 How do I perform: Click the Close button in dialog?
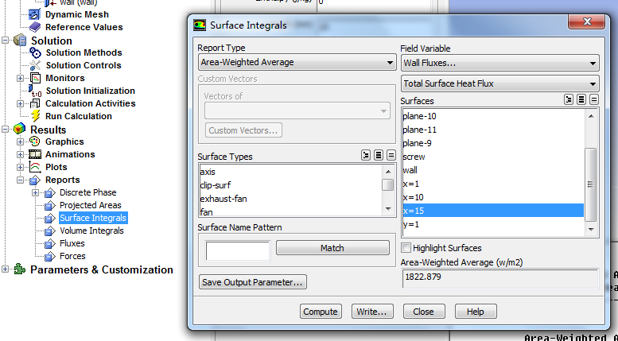pos(424,312)
